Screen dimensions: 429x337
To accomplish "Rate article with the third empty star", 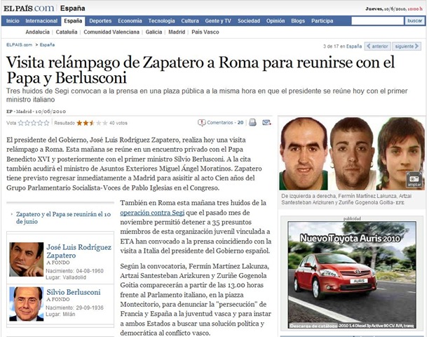I will pos(34,123).
